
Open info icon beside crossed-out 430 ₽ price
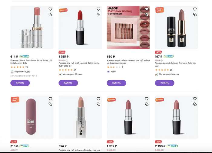tap(17, 150)
